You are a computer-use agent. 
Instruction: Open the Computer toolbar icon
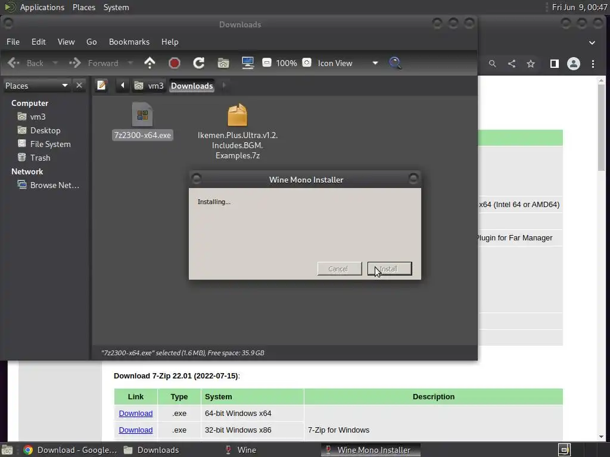pos(248,63)
